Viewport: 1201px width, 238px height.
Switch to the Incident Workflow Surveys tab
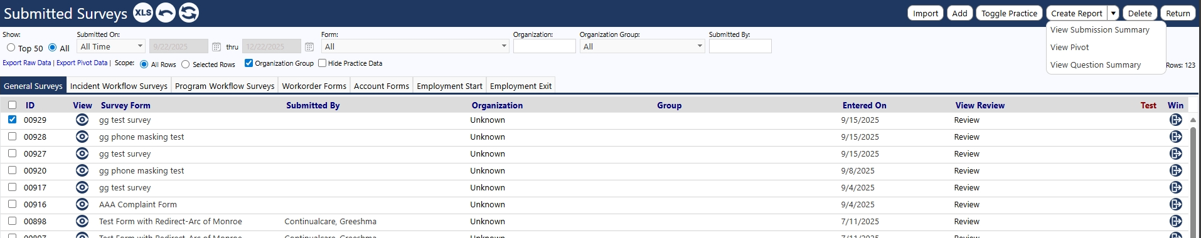tap(119, 86)
